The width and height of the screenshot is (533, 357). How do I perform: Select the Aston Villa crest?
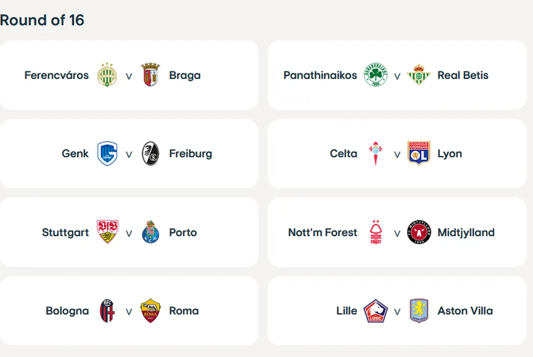coord(419,311)
